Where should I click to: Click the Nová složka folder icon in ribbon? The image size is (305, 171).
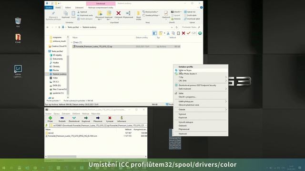[x=139, y=13]
